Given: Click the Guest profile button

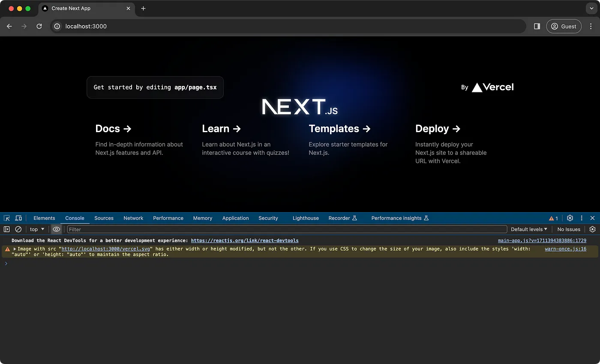Looking at the screenshot, I should point(564,26).
